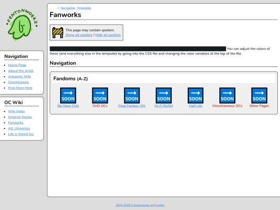The height and width of the screenshot is (210, 280).
Task: Click the SOON image above Half Life
Action: 195,95
